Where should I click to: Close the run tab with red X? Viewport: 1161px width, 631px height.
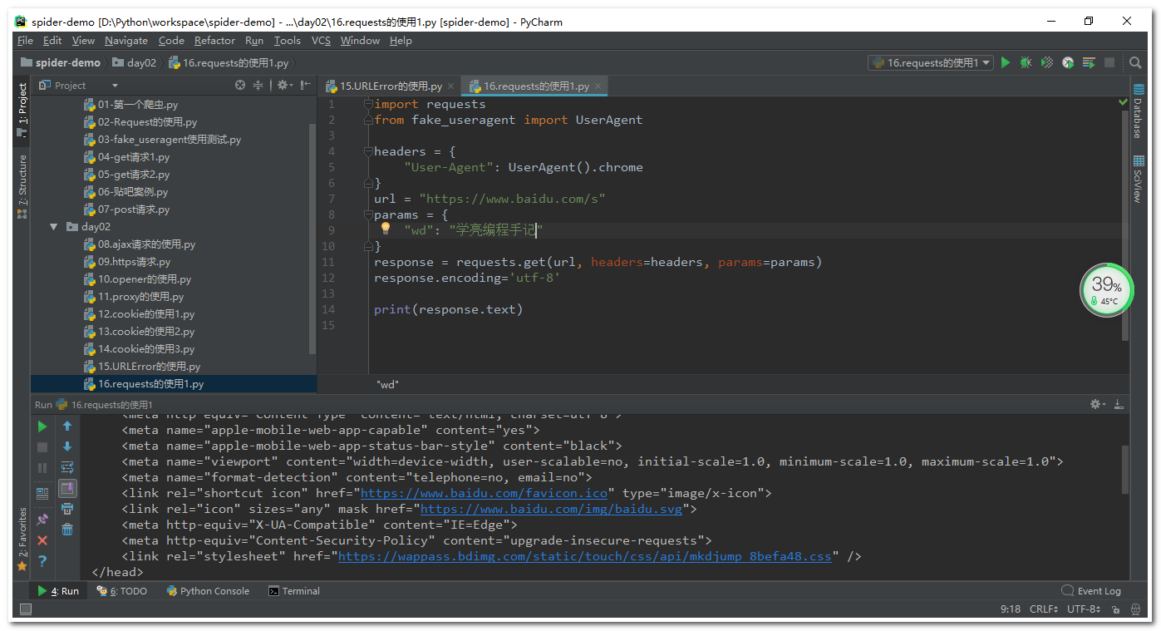tap(42, 540)
